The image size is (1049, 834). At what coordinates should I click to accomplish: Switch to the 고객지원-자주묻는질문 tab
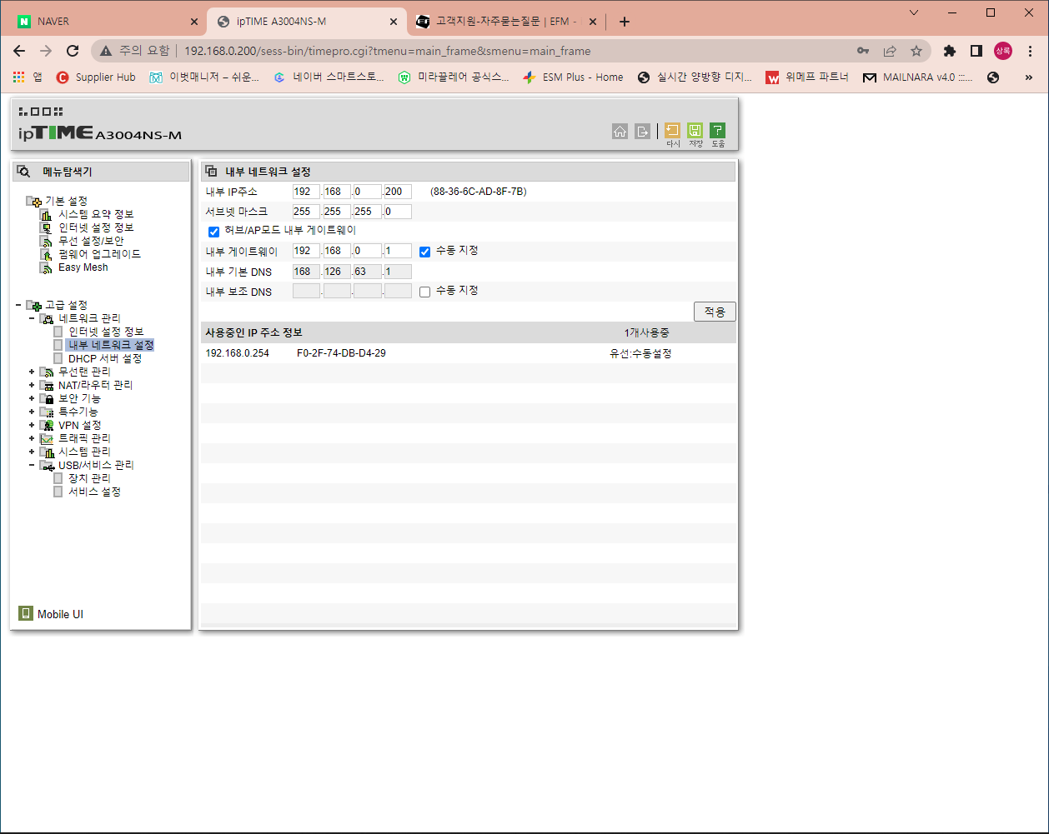(505, 22)
